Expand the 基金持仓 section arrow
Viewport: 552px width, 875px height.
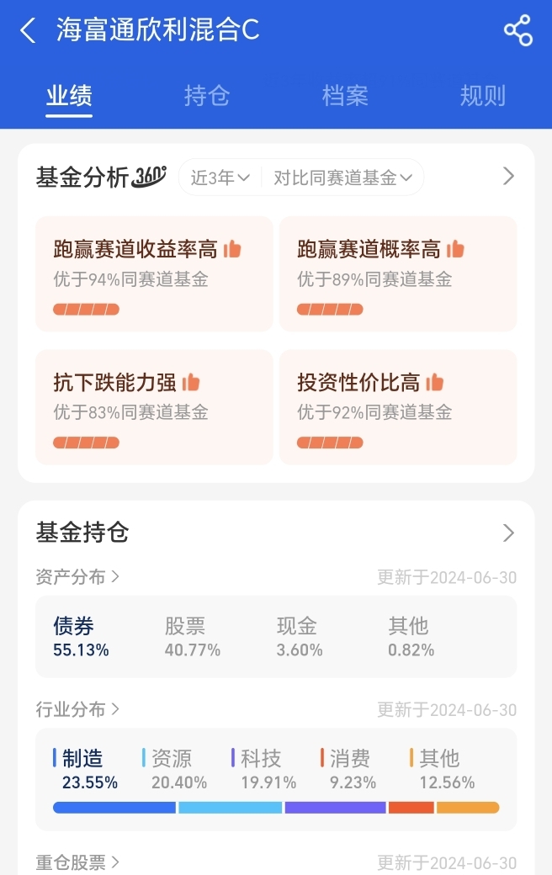click(x=508, y=533)
